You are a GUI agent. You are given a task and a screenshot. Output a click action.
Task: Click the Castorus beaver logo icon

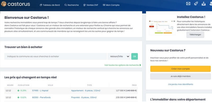point(4,4)
